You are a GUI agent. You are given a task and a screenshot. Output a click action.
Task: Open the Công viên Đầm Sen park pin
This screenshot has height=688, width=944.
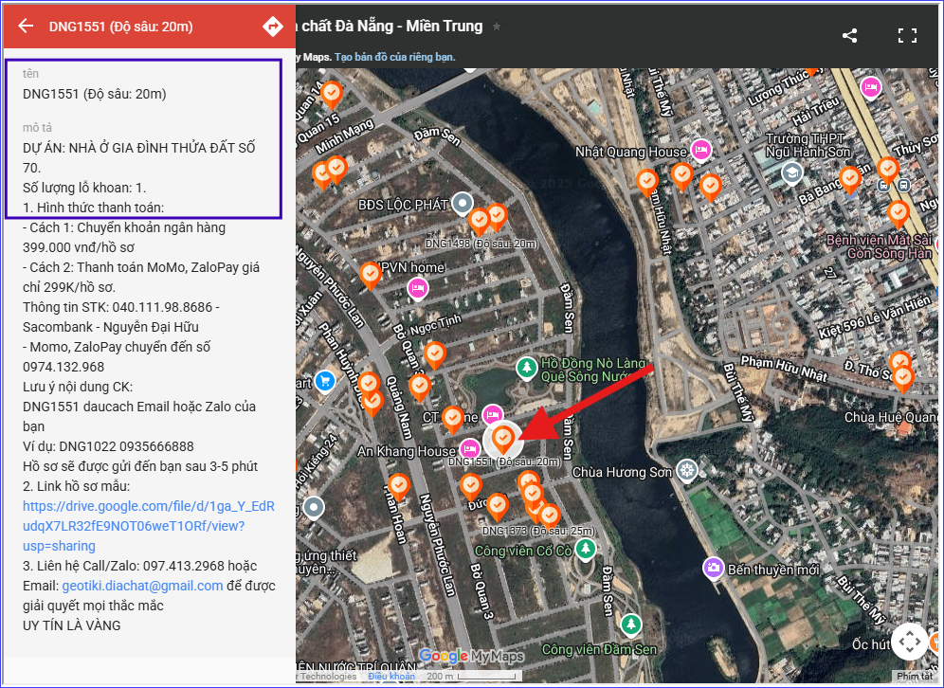click(x=631, y=624)
